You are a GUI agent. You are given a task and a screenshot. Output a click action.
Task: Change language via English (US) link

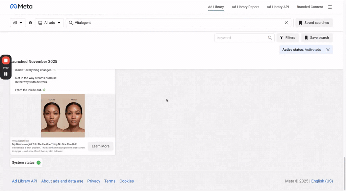(x=322, y=181)
